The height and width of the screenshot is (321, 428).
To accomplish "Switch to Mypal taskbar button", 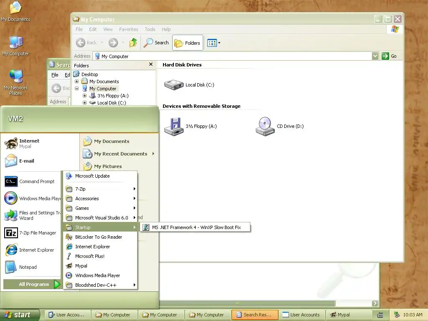I will [349, 315].
